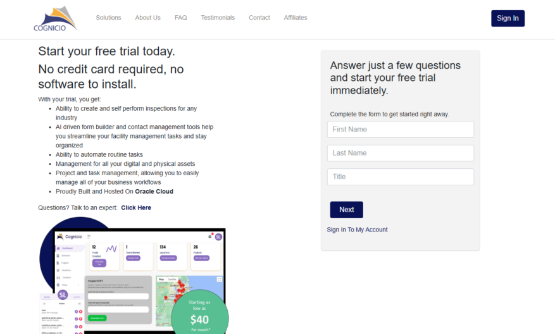Image resolution: width=555 pixels, height=334 pixels.
Task: Click 'Management for all your digital and physical assets'
Action: click(125, 164)
